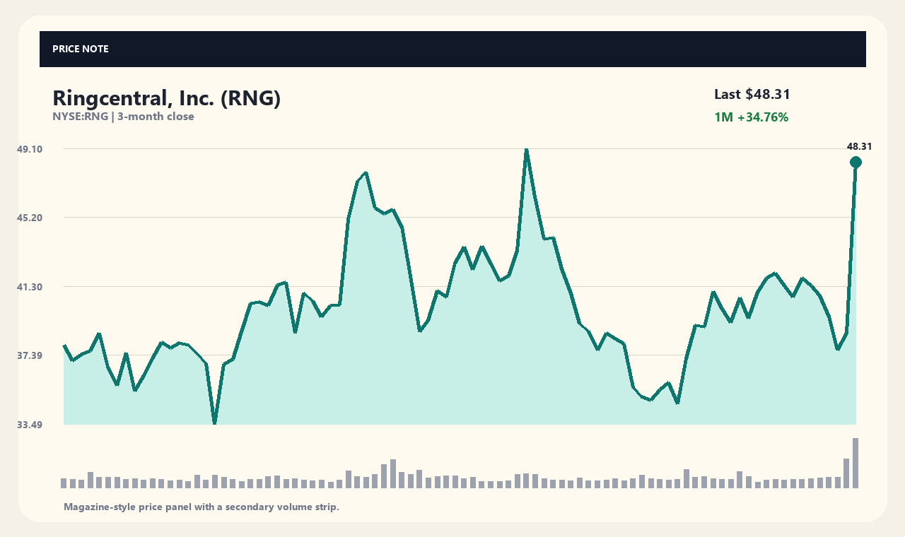Viewport: 905px width, 537px height.
Task: Click the 48.31 label above the marker
Action: tap(859, 147)
